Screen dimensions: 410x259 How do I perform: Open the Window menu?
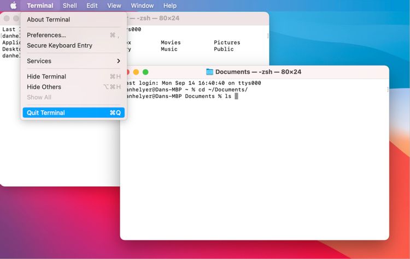click(x=142, y=5)
